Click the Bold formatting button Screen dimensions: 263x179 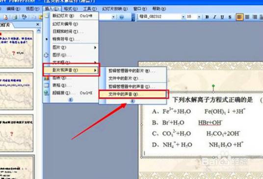[207, 17]
